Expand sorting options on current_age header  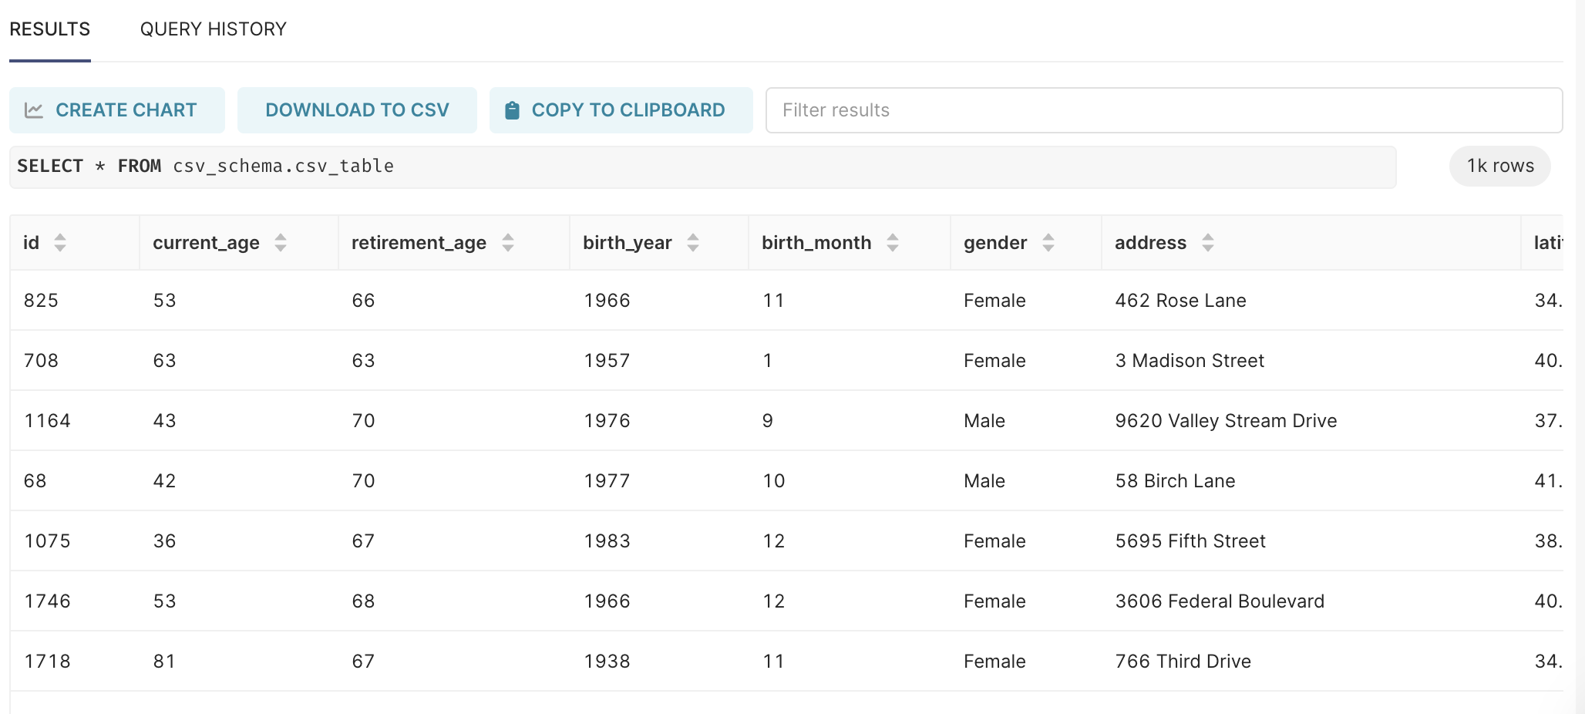(281, 242)
